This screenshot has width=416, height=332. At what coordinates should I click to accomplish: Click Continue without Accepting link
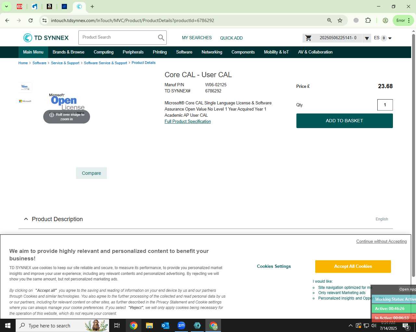point(382,242)
